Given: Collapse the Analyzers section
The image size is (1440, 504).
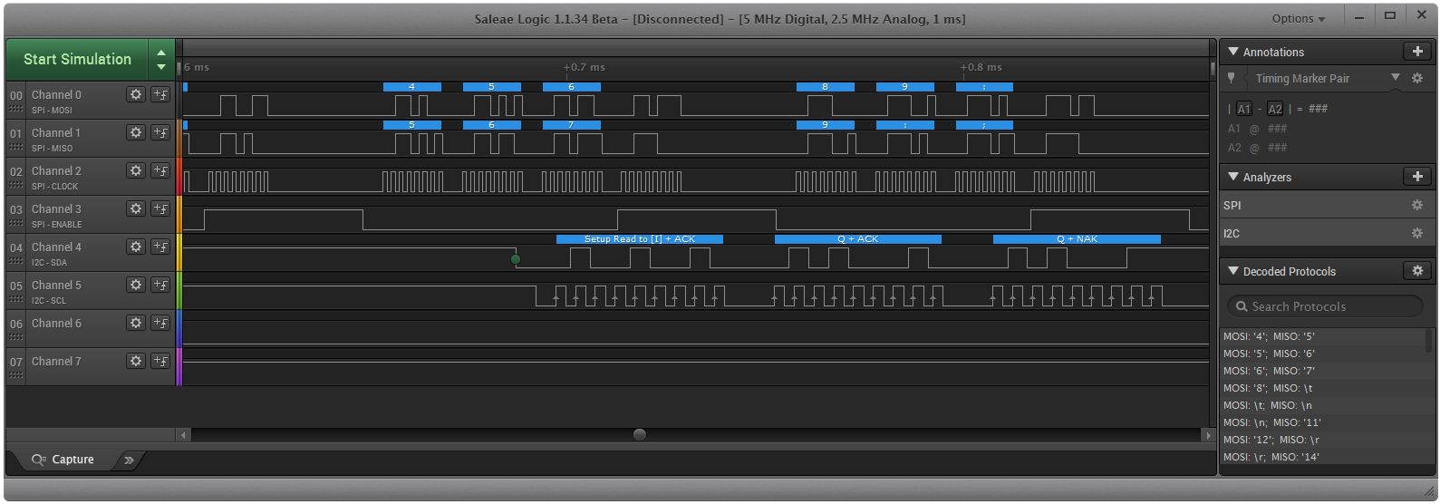Looking at the screenshot, I should [1233, 177].
